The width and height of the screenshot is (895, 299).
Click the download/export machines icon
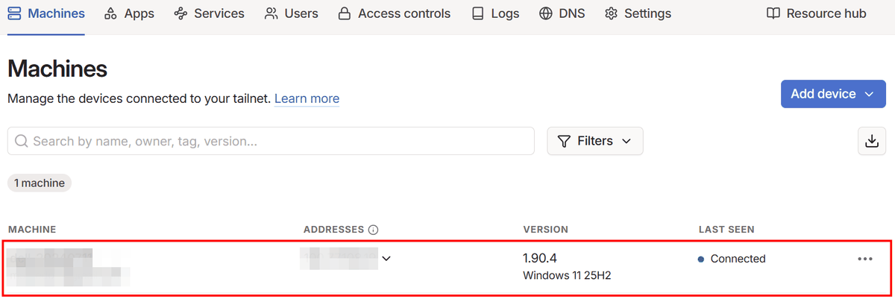[x=871, y=141]
